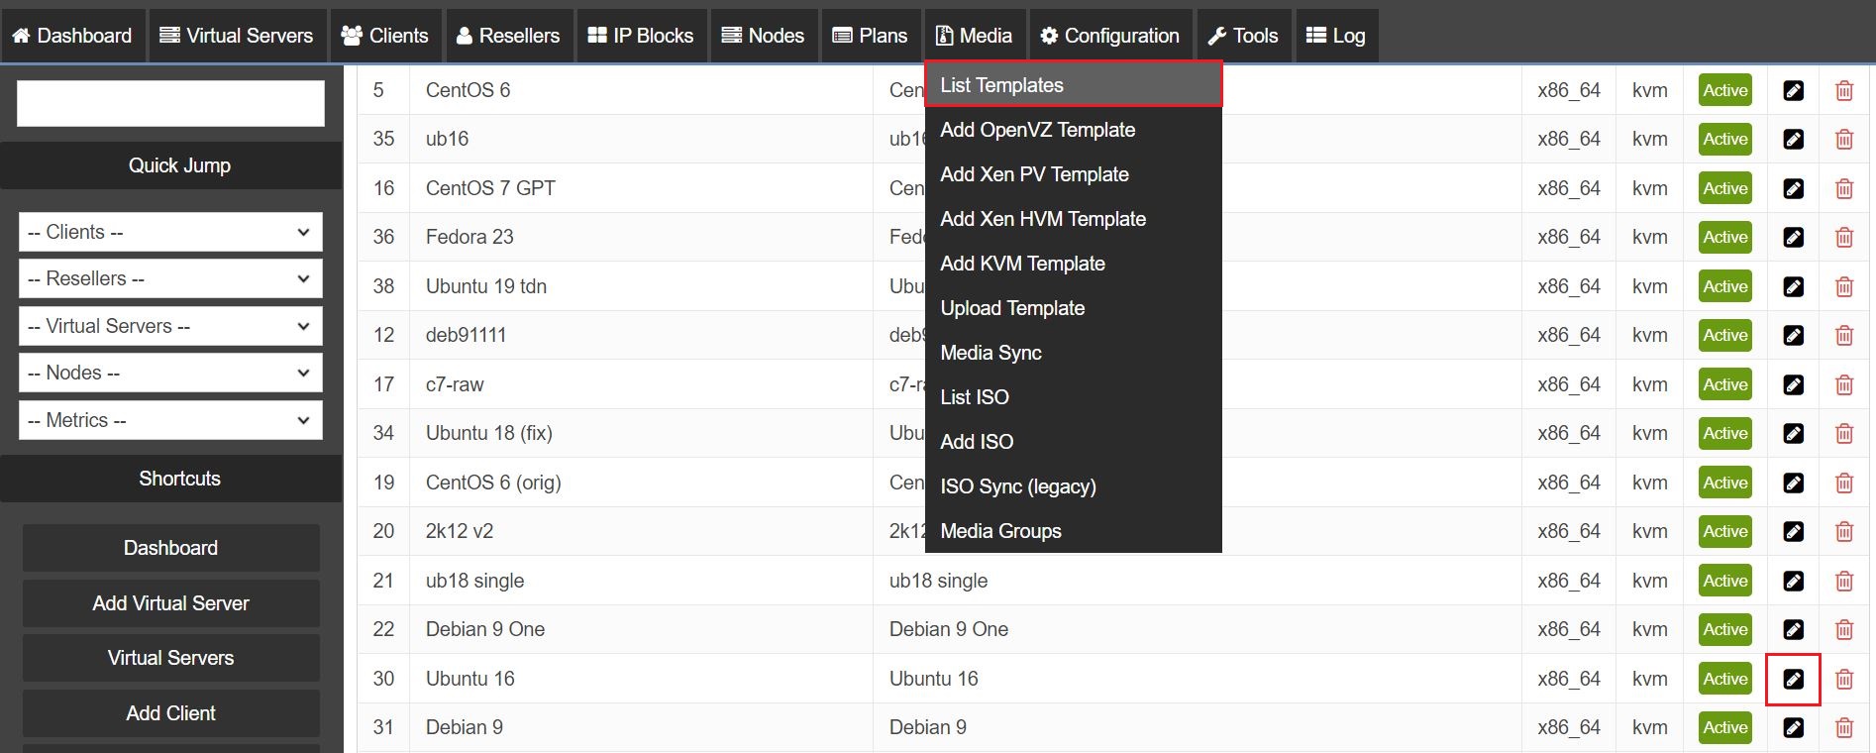Expand the Clients quick jump dropdown

click(x=170, y=232)
